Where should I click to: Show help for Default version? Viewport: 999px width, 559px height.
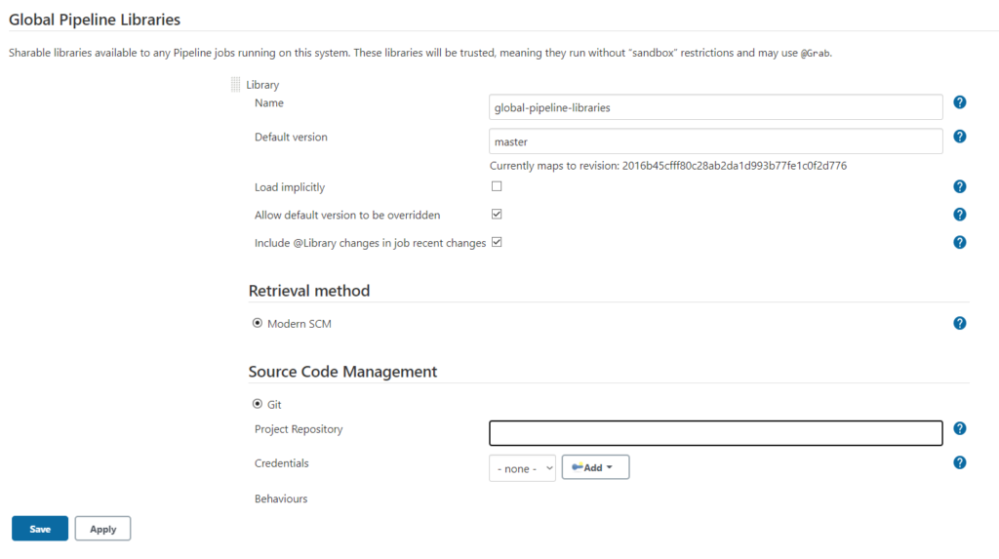[959, 137]
